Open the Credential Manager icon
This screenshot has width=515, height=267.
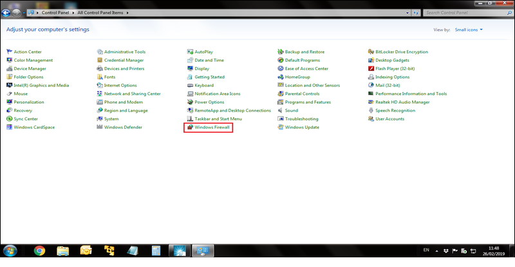coord(100,60)
